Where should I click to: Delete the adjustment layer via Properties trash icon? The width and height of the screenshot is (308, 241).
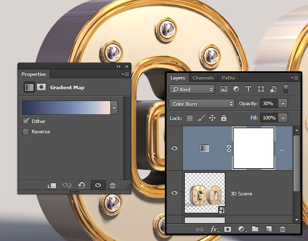[x=113, y=185]
